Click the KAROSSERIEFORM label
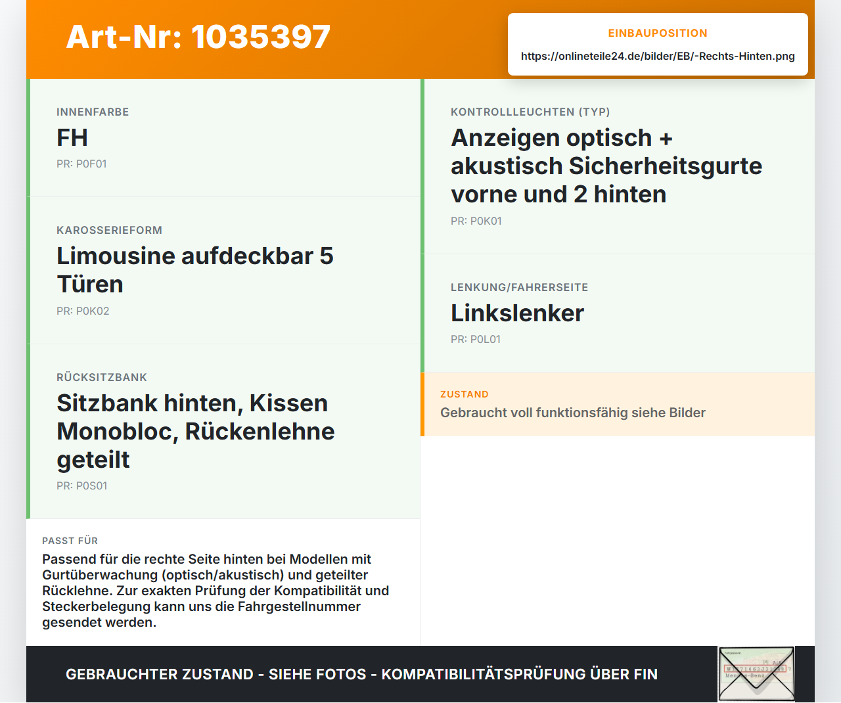The image size is (841, 703). click(x=109, y=230)
